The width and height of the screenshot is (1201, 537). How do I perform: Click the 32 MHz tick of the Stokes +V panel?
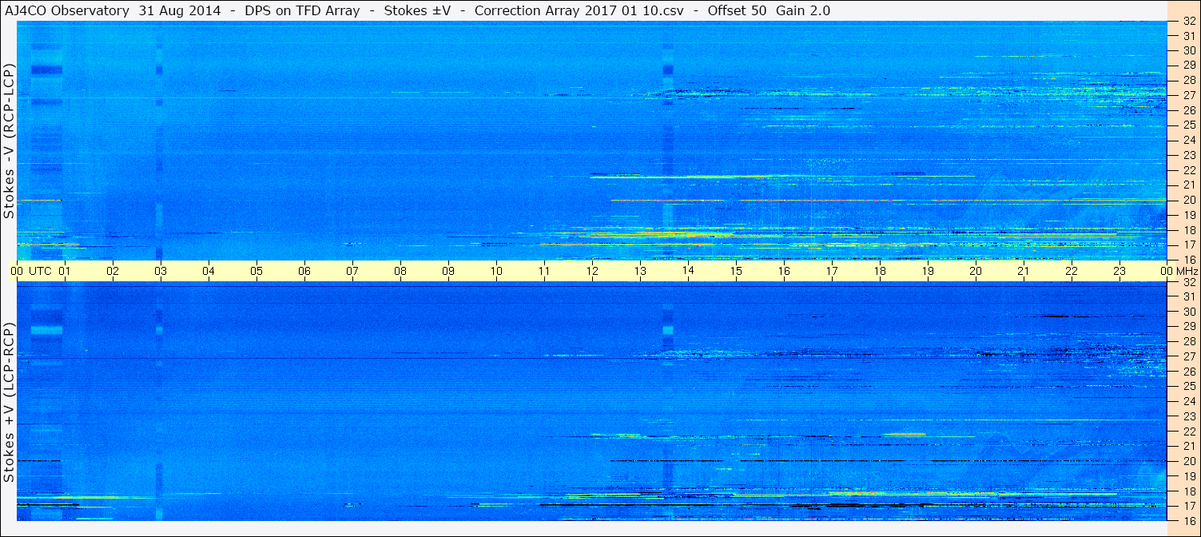coord(1188,282)
